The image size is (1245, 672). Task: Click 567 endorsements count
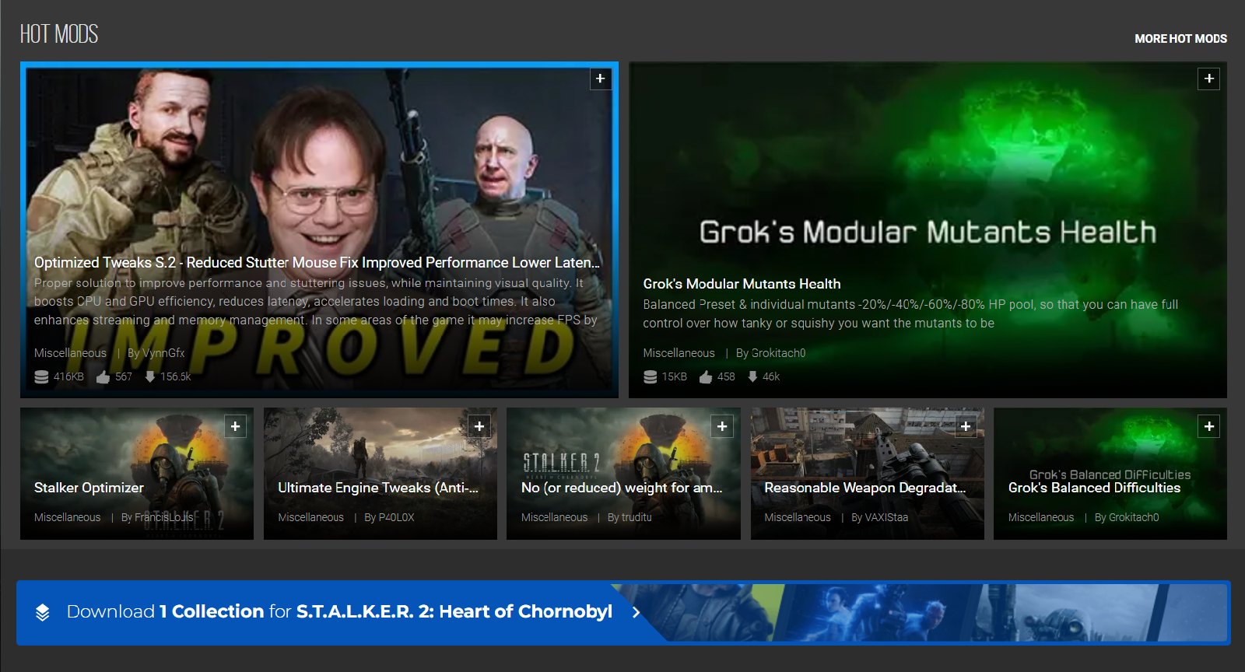point(124,376)
